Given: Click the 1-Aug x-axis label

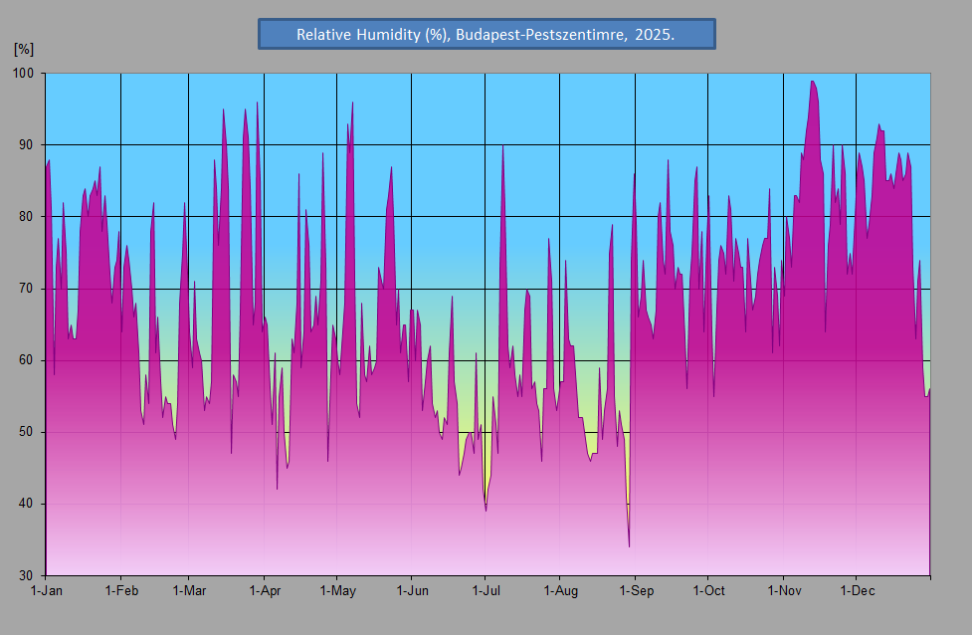Looking at the screenshot, I should coord(560,590).
